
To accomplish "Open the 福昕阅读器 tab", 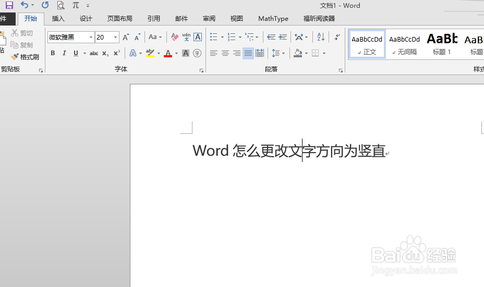I will 319,19.
